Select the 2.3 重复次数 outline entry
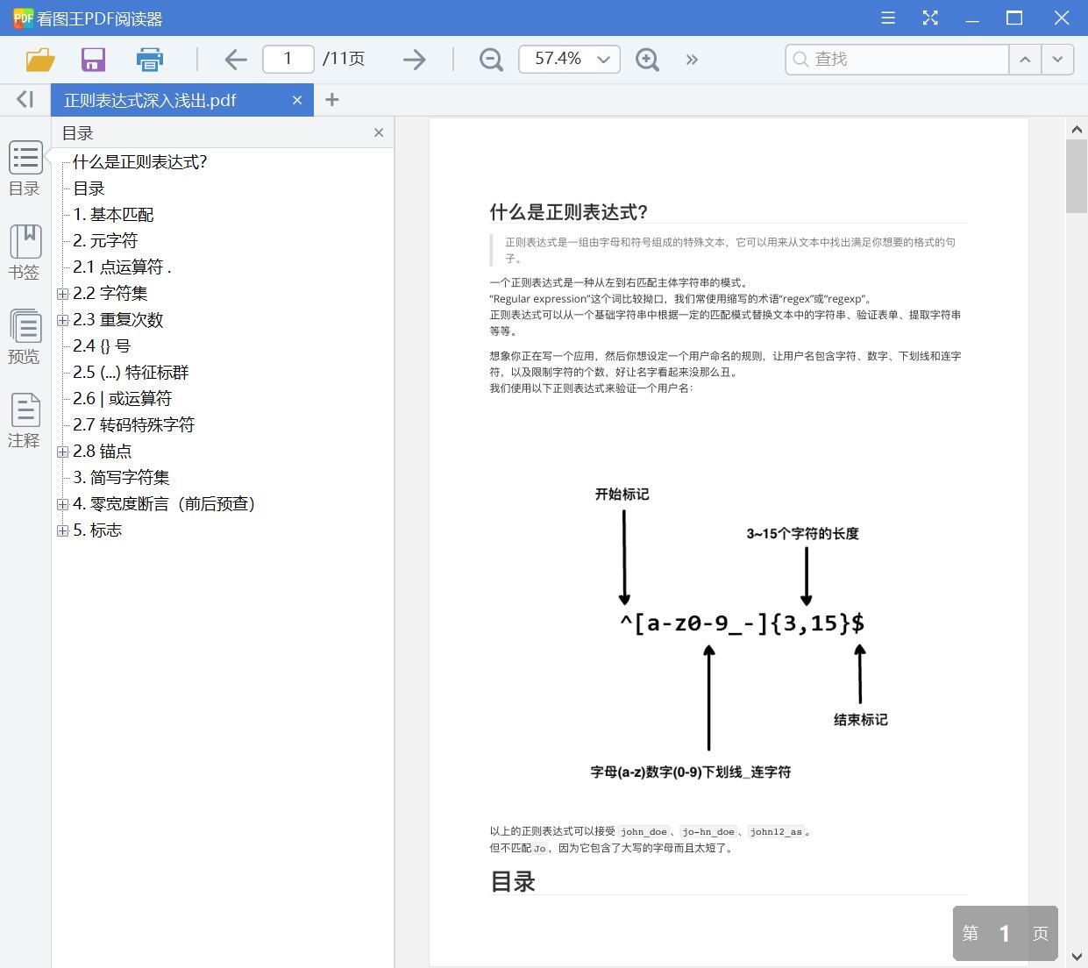This screenshot has height=968, width=1088. point(118,319)
